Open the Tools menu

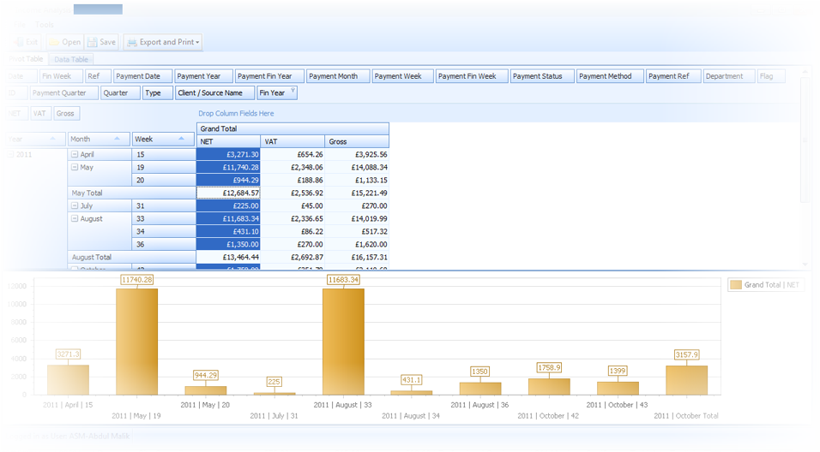click(x=45, y=25)
